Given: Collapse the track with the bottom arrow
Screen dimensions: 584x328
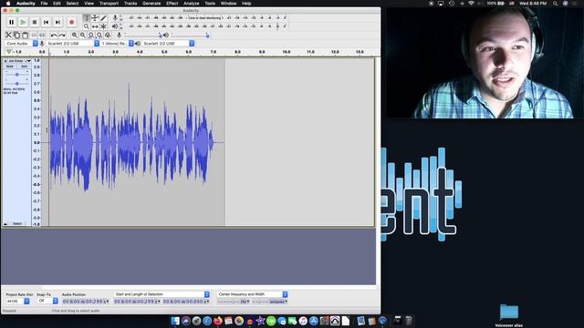Looking at the screenshot, I should pos(5,223).
